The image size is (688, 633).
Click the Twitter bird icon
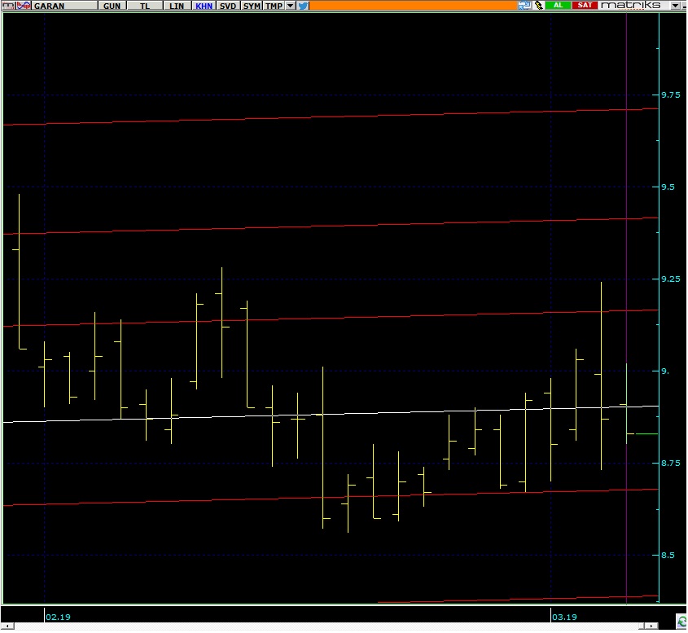(303, 6)
